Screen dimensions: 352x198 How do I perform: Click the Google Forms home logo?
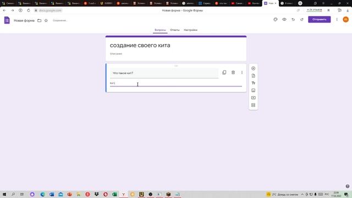(7, 20)
